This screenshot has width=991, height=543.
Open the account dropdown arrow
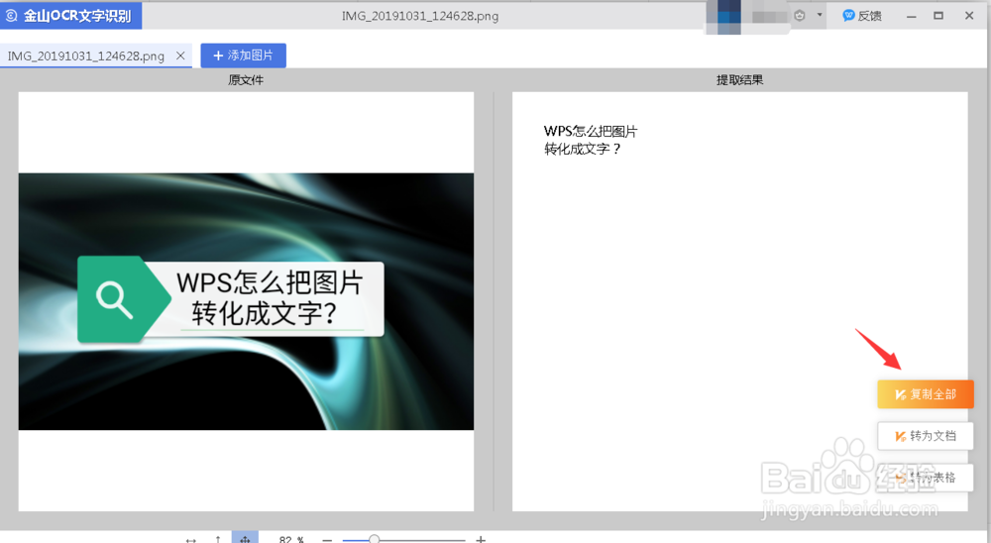tap(820, 15)
